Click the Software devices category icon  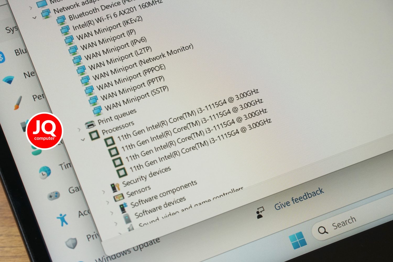[x=128, y=218]
